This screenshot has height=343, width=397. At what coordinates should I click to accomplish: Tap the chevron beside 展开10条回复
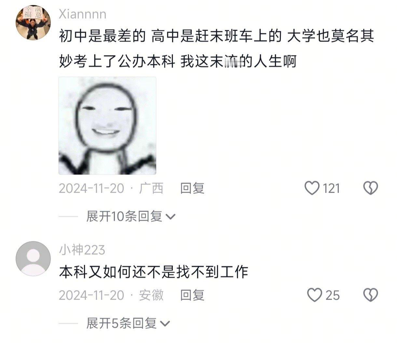point(171,217)
